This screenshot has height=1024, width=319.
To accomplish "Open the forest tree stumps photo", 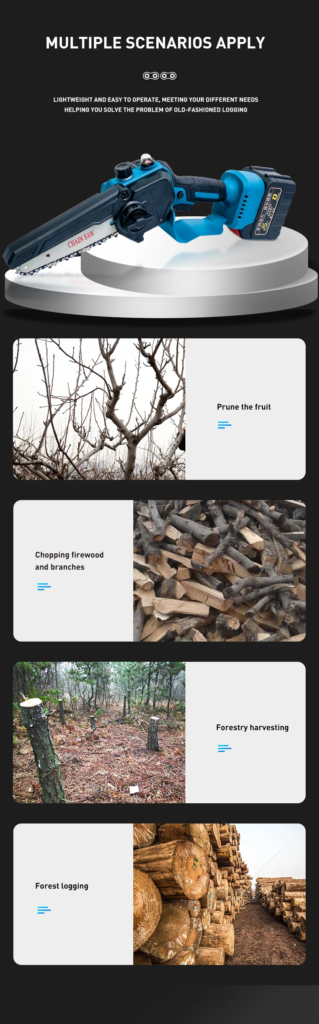I will pos(99,733).
